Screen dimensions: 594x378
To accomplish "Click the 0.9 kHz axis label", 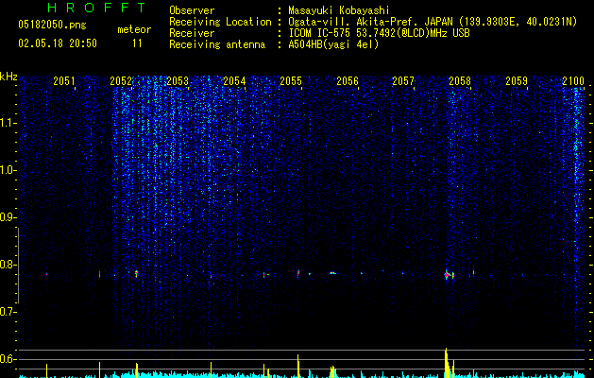I will tap(8, 217).
